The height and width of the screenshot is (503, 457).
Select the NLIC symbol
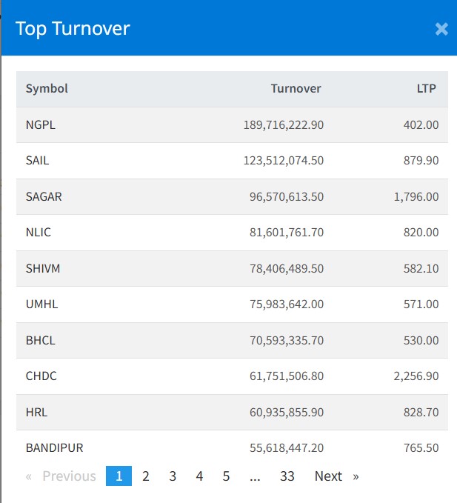(x=39, y=233)
